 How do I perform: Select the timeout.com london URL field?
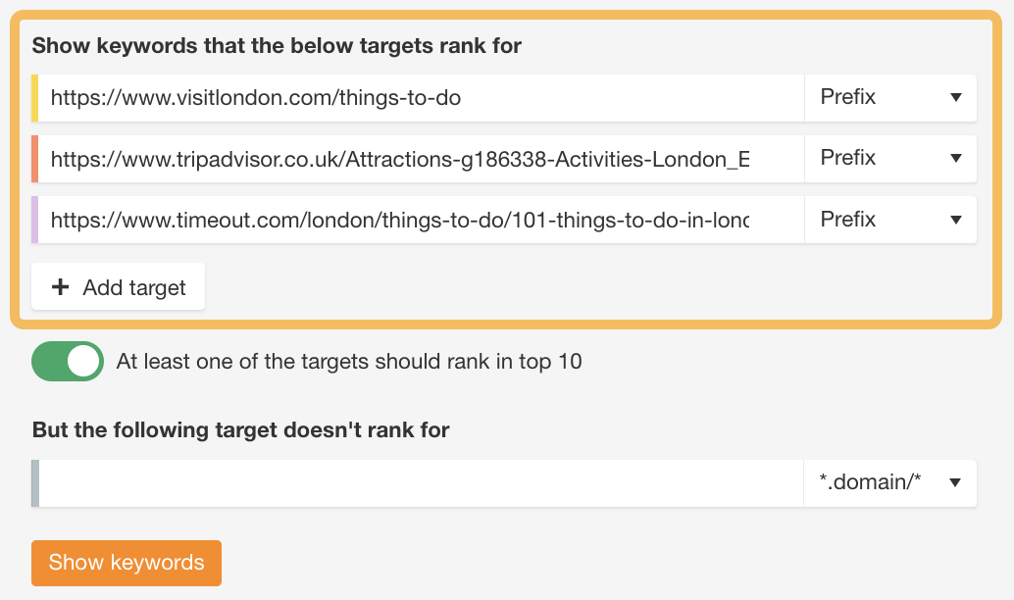point(422,220)
